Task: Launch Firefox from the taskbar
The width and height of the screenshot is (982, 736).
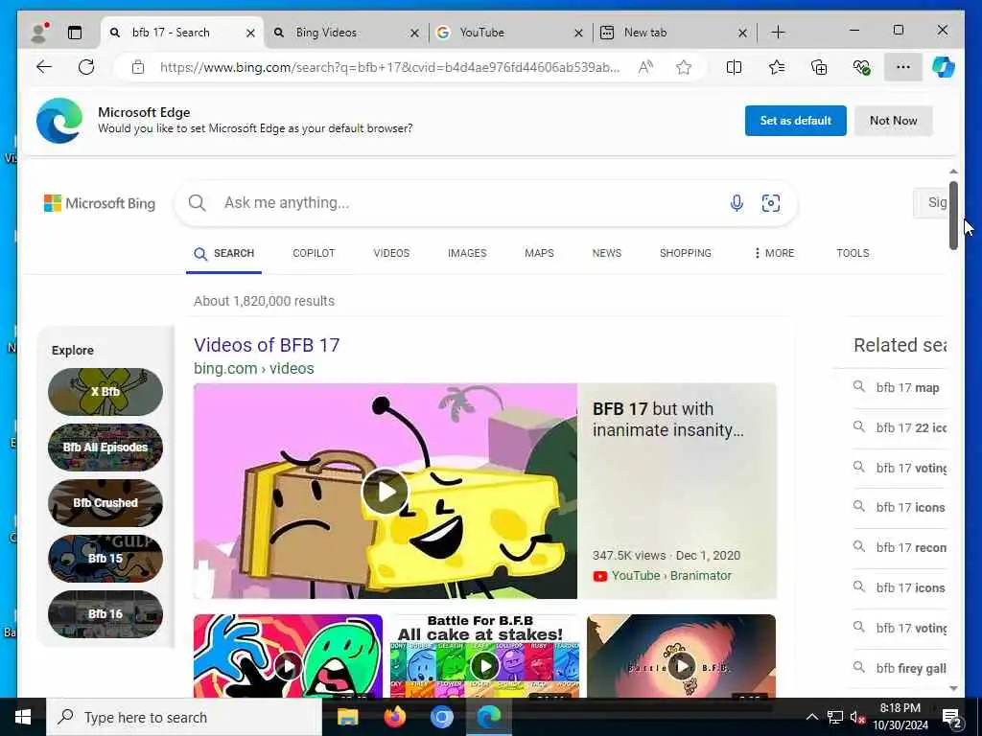Action: (394, 717)
